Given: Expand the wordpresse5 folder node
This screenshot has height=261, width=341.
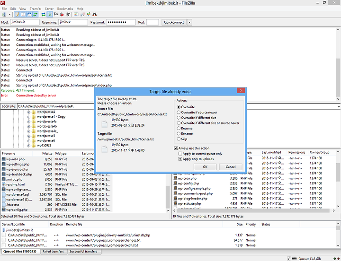Looking at the screenshot, I should click(x=29, y=136).
